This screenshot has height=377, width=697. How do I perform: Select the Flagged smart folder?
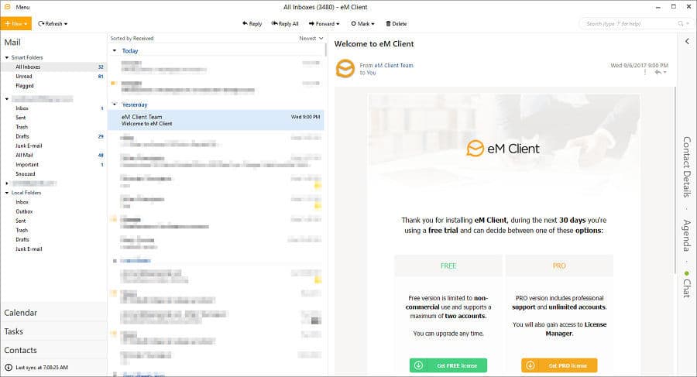pos(53,85)
